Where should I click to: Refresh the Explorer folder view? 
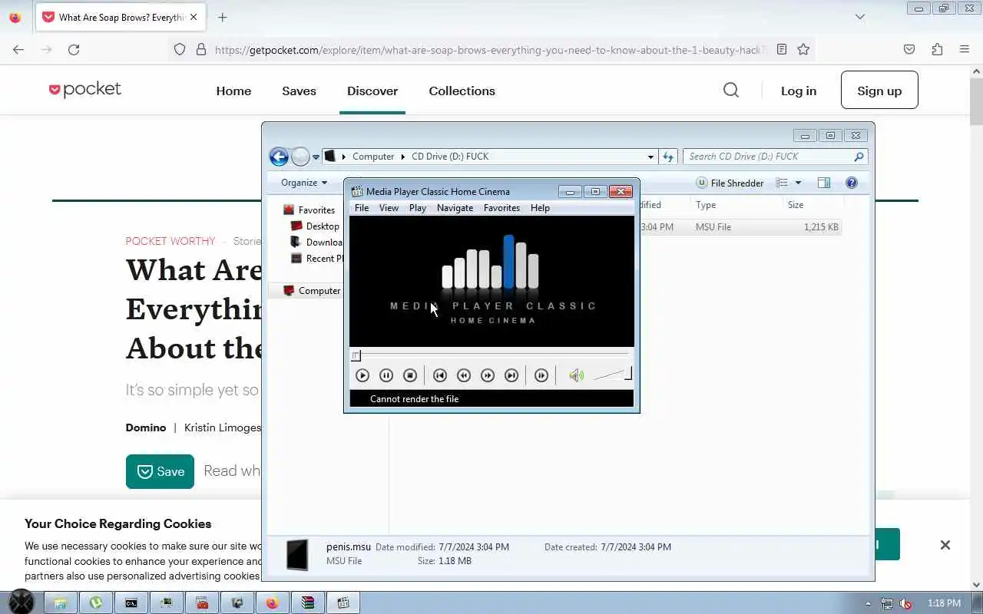[668, 157]
